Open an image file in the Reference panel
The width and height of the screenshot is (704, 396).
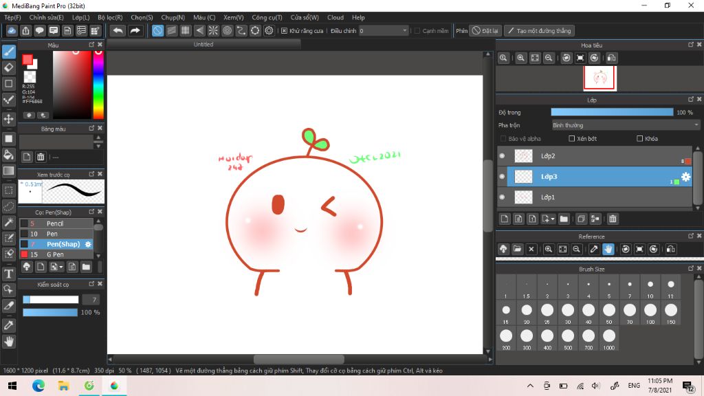click(x=517, y=249)
